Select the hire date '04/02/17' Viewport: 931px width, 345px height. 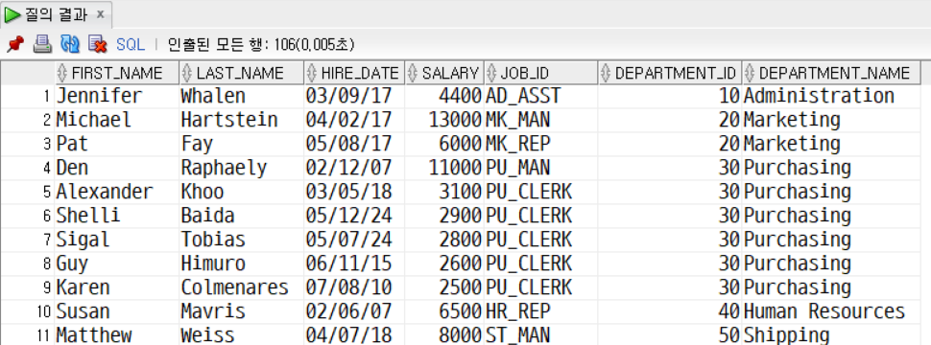[354, 120]
